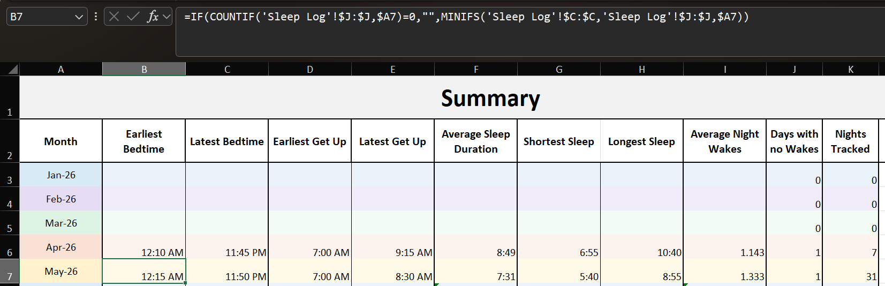Select row 5 header
885x286 pixels.
pyautogui.click(x=10, y=223)
